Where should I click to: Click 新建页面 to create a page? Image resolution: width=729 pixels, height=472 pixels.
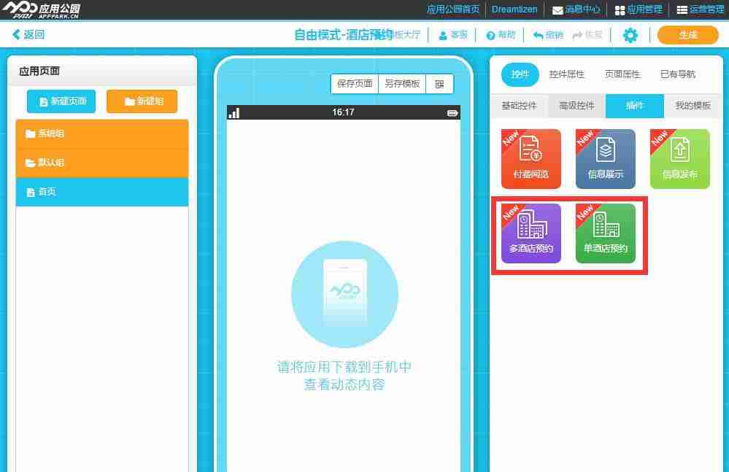point(61,101)
